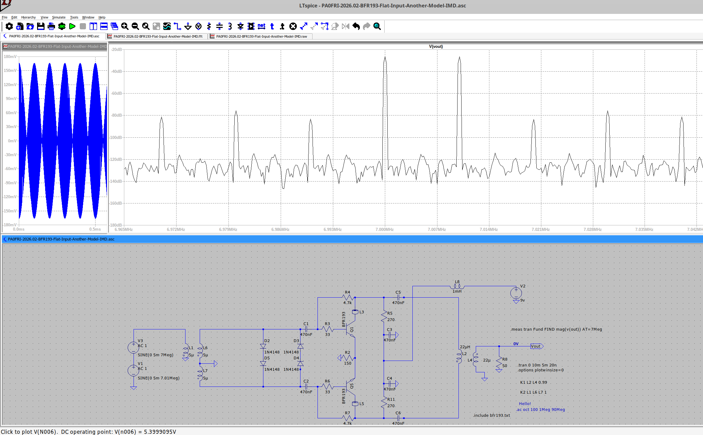Screen dimensions: 703x435
Task: Open the Simulate menu
Action: (59, 17)
